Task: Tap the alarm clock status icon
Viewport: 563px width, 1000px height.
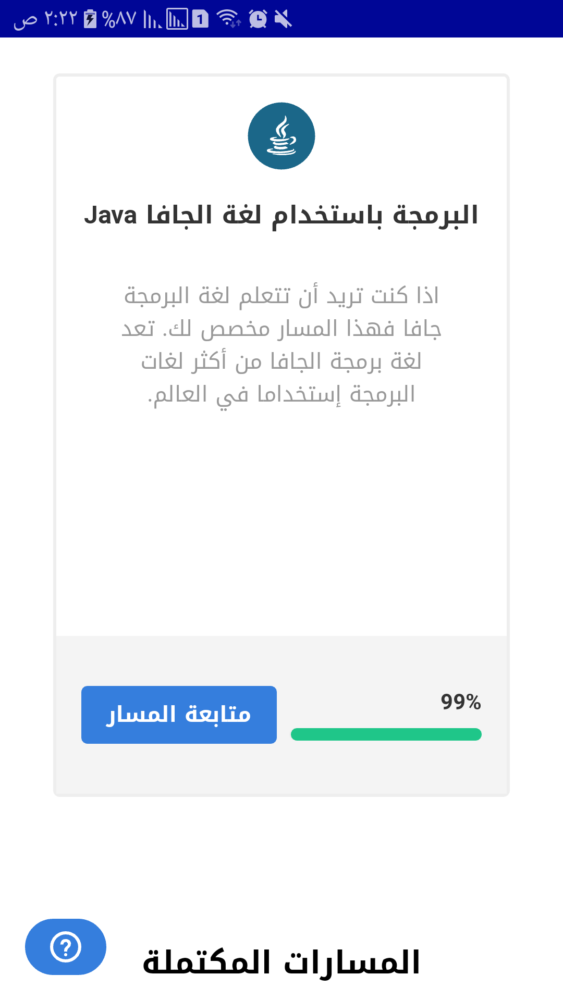Action: (x=258, y=19)
